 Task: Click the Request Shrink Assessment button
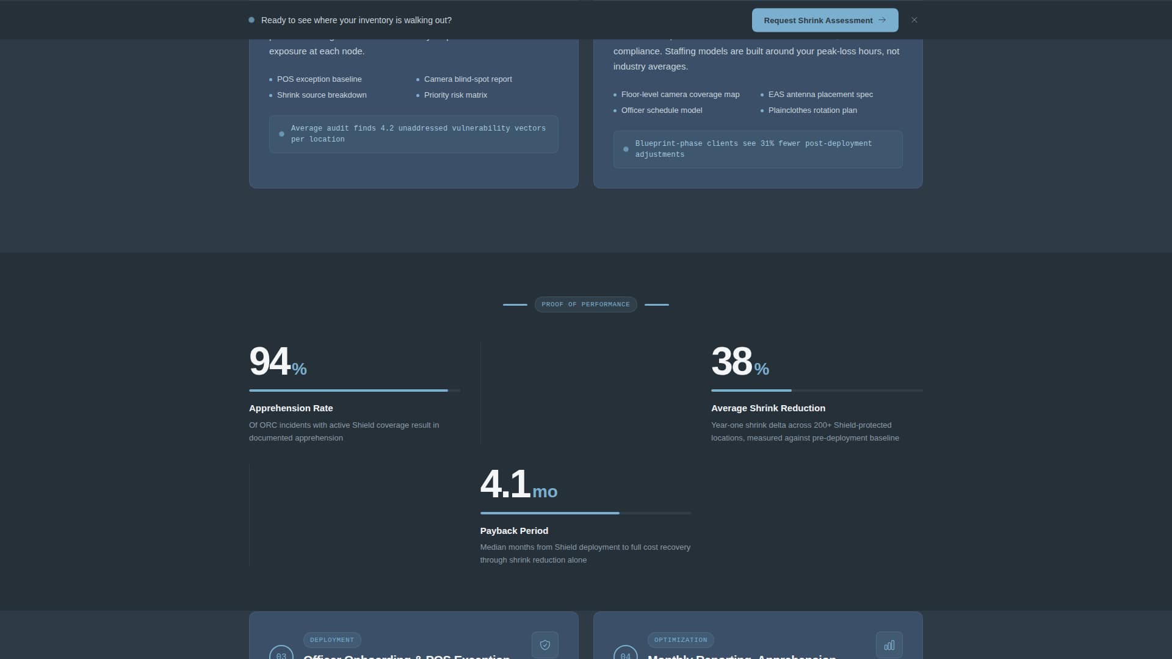tap(824, 20)
